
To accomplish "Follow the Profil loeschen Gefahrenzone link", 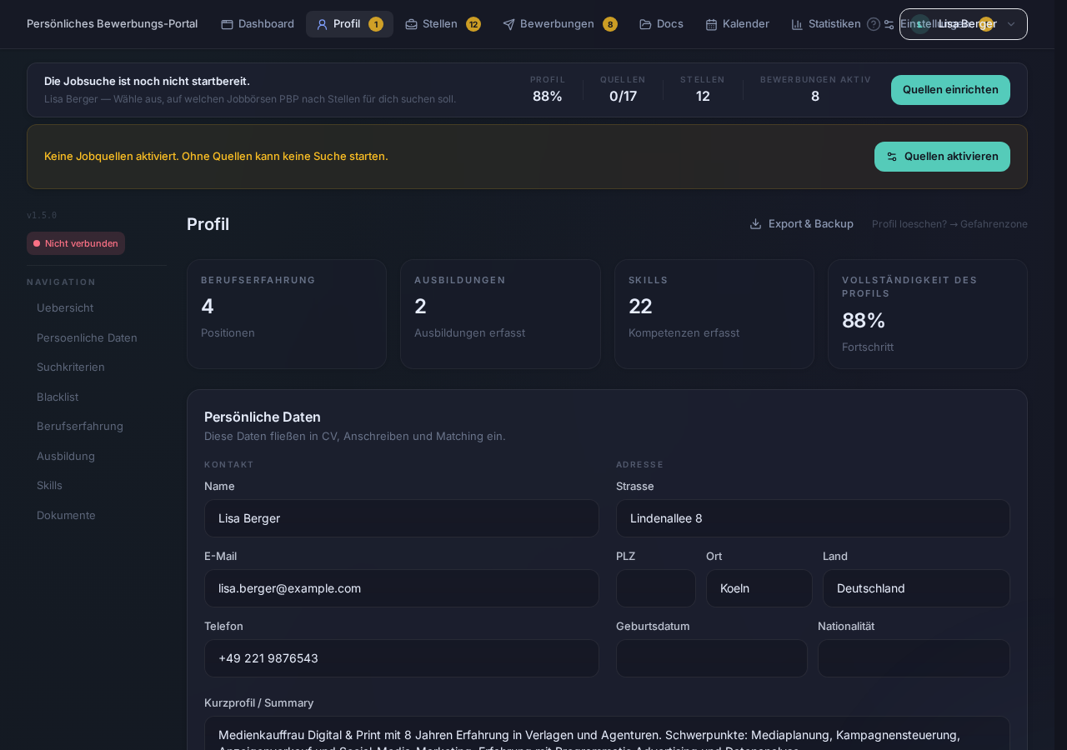I will (x=949, y=224).
